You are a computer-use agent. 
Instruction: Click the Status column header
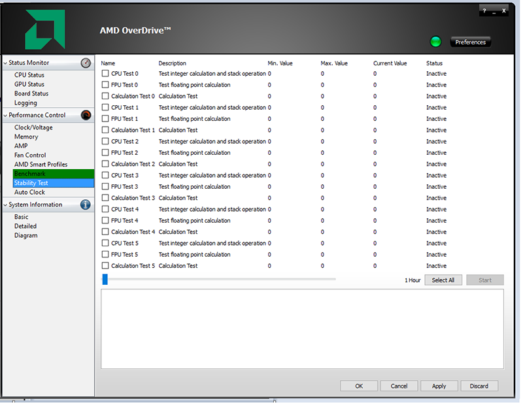[434, 63]
